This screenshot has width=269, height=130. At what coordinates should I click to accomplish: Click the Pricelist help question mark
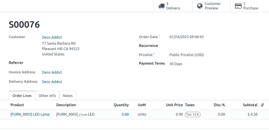coord(154,54)
